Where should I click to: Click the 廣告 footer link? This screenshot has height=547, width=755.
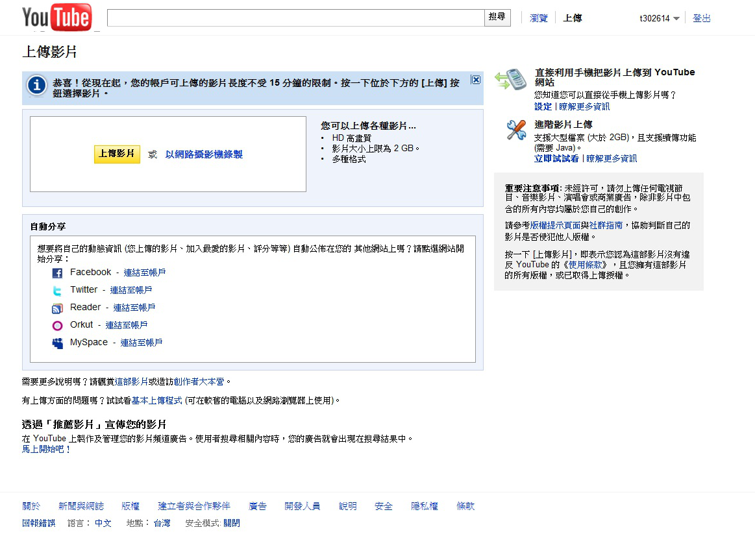click(258, 506)
